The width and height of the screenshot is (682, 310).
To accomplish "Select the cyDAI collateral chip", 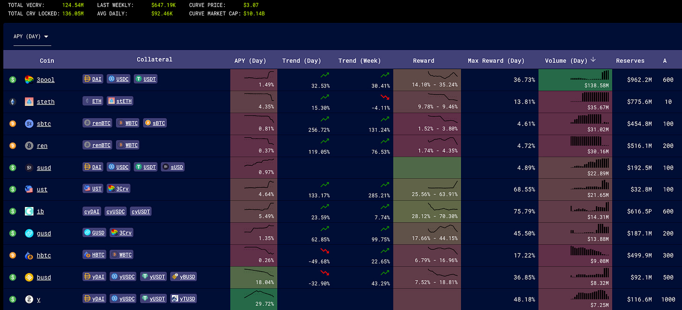I will (x=92, y=211).
